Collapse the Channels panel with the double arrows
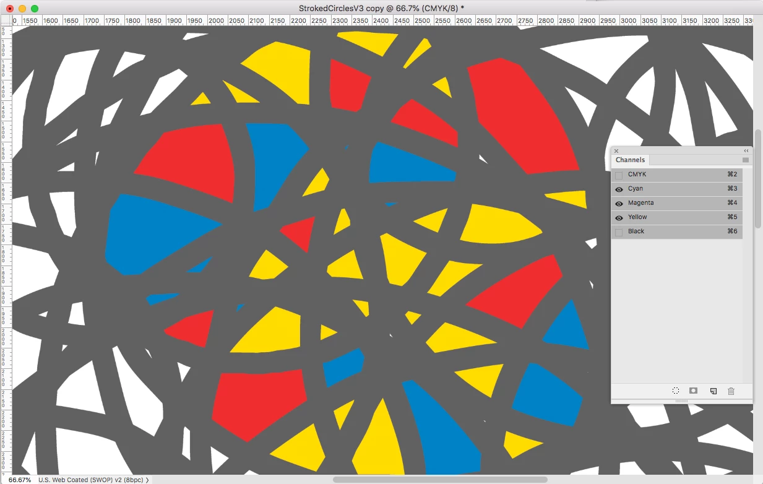Screen dimensions: 763x484 (x=746, y=150)
